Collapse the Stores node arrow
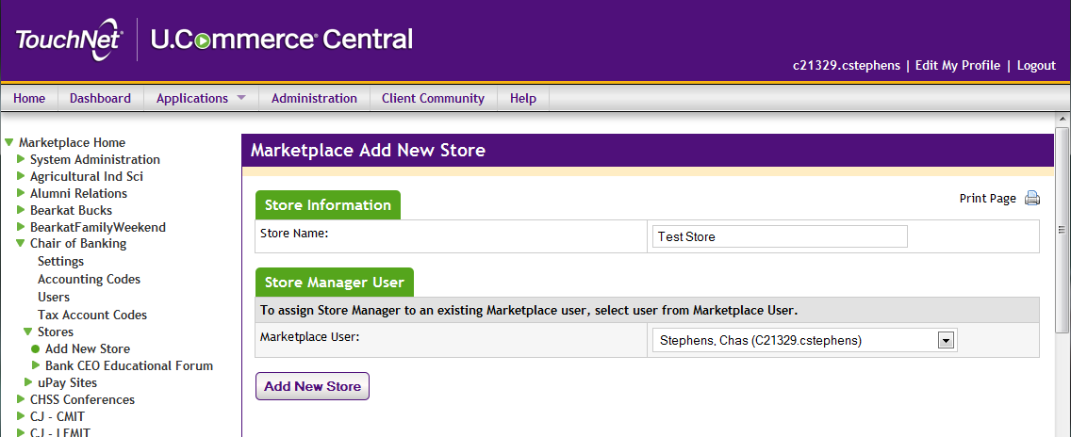Viewport: 1071px width, 437px height. click(28, 332)
